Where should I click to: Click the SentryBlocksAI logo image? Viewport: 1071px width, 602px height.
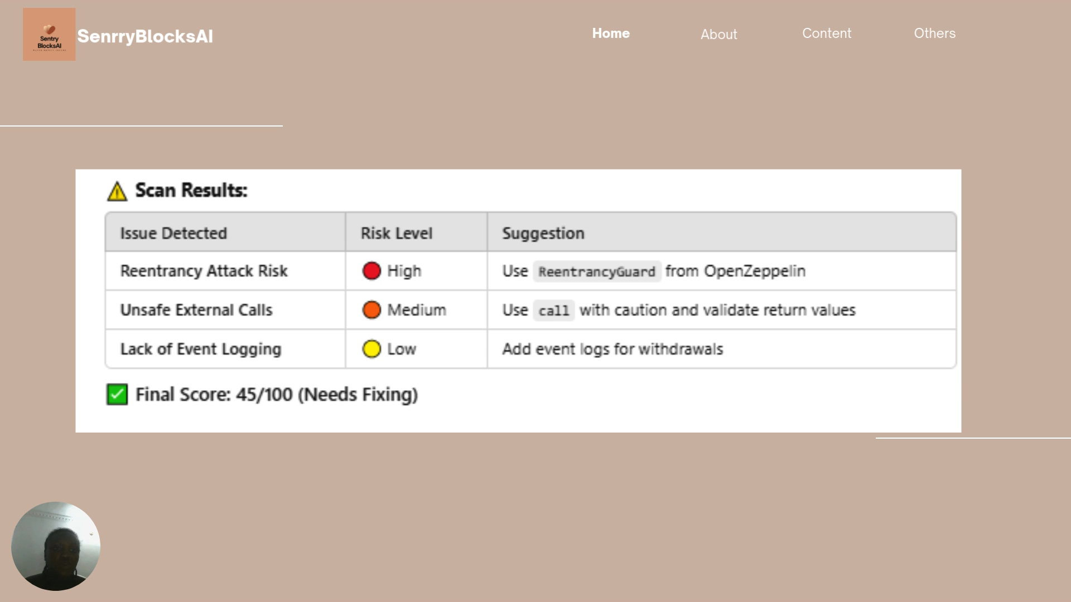pyautogui.click(x=49, y=34)
